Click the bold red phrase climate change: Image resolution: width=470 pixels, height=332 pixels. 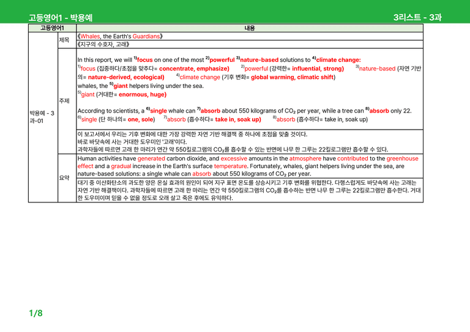pos(338,60)
